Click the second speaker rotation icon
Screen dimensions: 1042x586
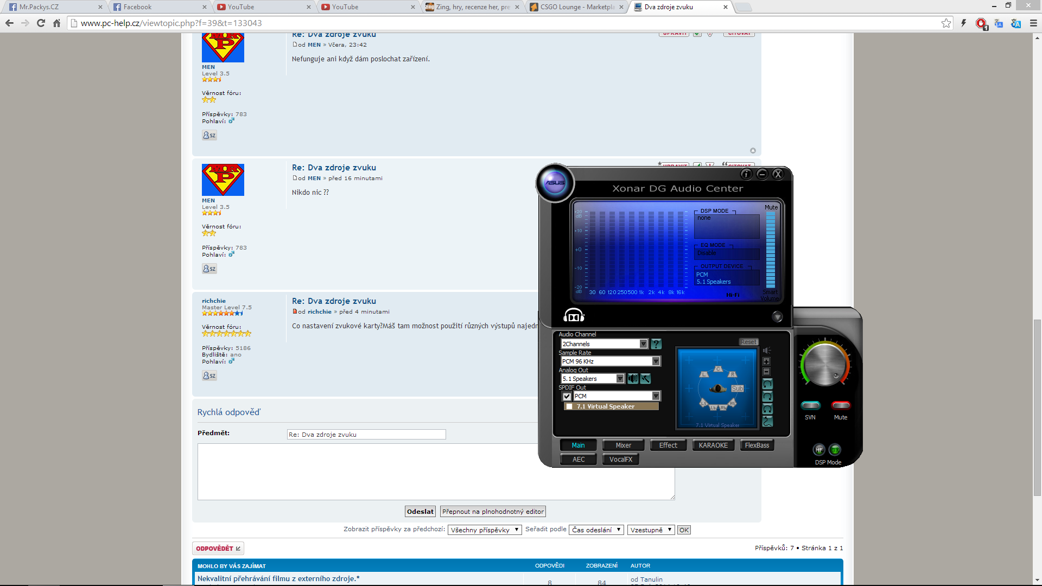767,397
